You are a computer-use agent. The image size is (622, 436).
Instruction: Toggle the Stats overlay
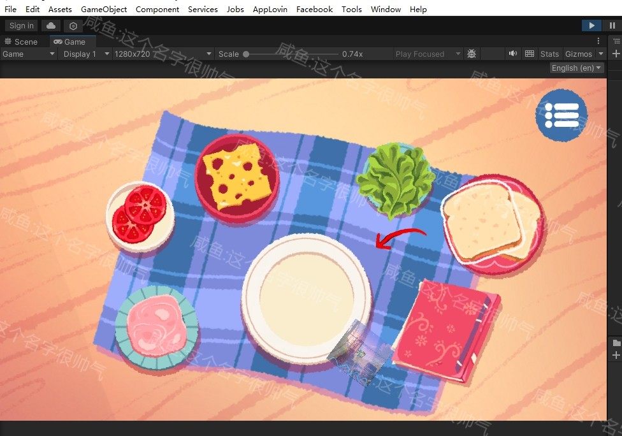point(549,54)
